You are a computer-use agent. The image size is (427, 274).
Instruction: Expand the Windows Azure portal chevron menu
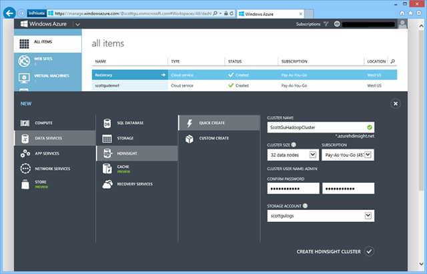coord(77,24)
